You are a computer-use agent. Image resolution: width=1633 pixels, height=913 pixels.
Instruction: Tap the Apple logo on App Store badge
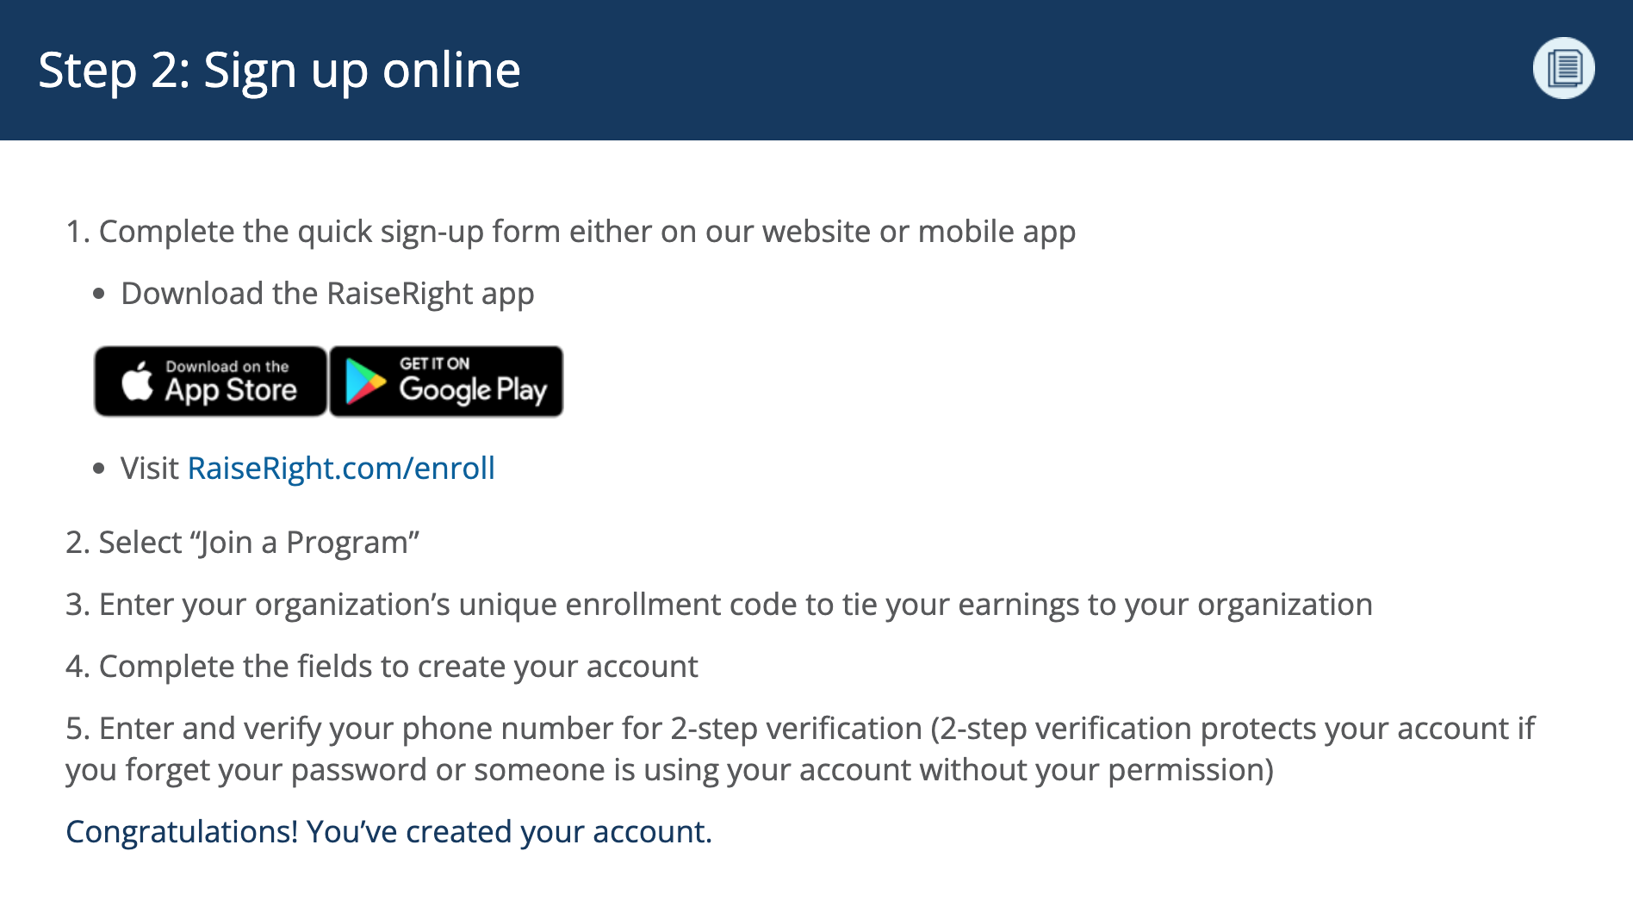click(137, 381)
